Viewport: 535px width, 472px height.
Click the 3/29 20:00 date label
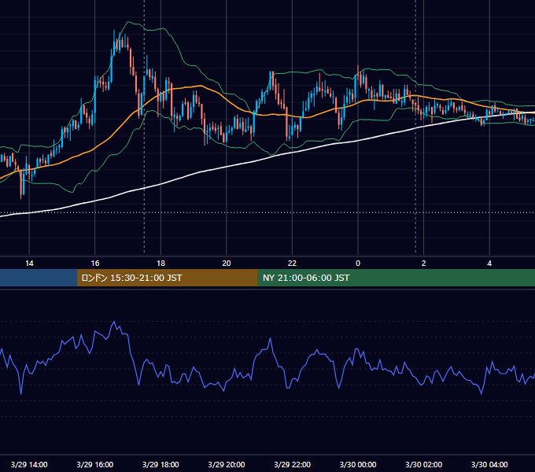click(x=227, y=464)
